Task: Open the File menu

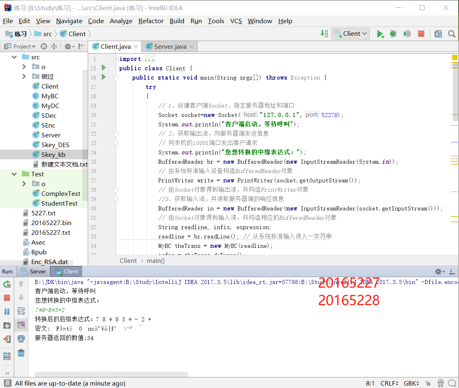Action: [x=8, y=21]
